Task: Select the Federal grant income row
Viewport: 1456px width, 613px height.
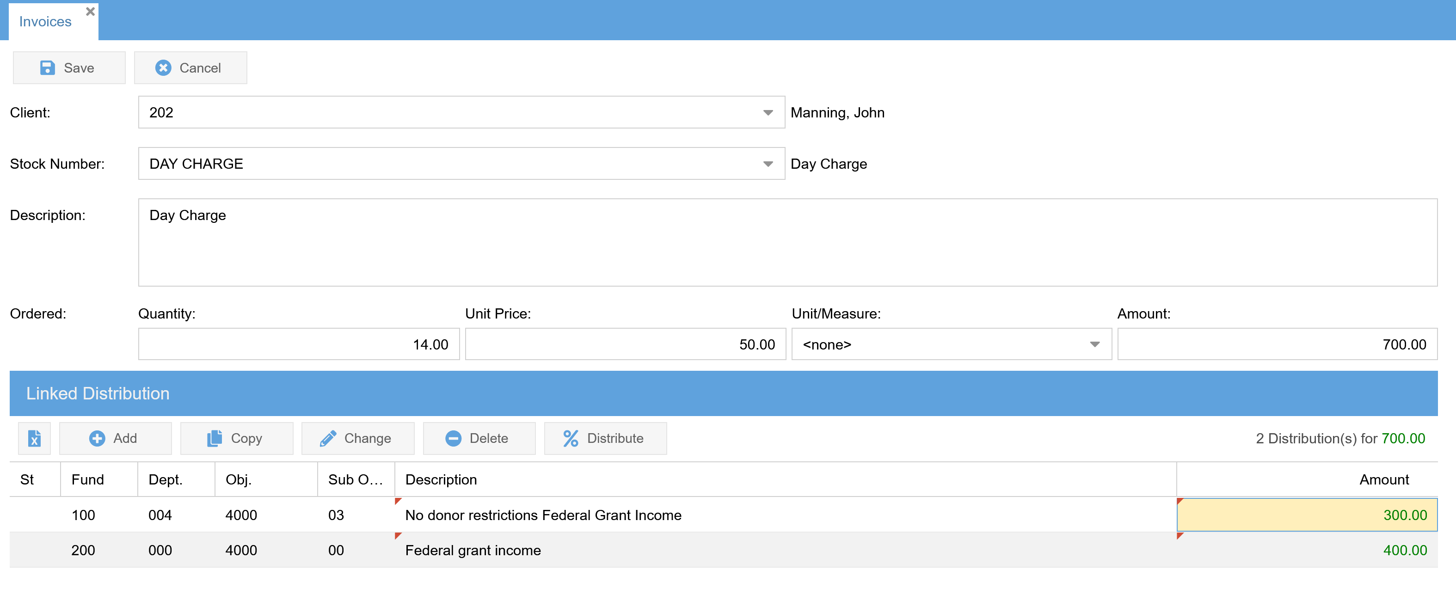Action: point(473,550)
